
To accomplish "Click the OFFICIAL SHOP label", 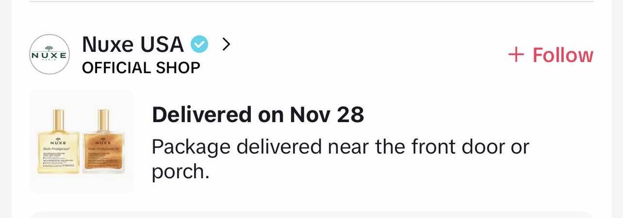I will [141, 68].
